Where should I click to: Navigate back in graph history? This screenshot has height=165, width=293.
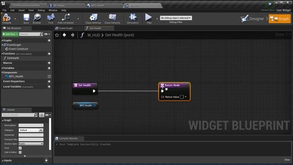(64, 35)
